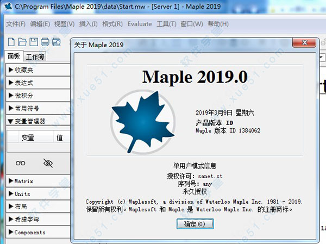Open the 文件(F) menu
This screenshot has height=244, width=326.
click(x=16, y=24)
